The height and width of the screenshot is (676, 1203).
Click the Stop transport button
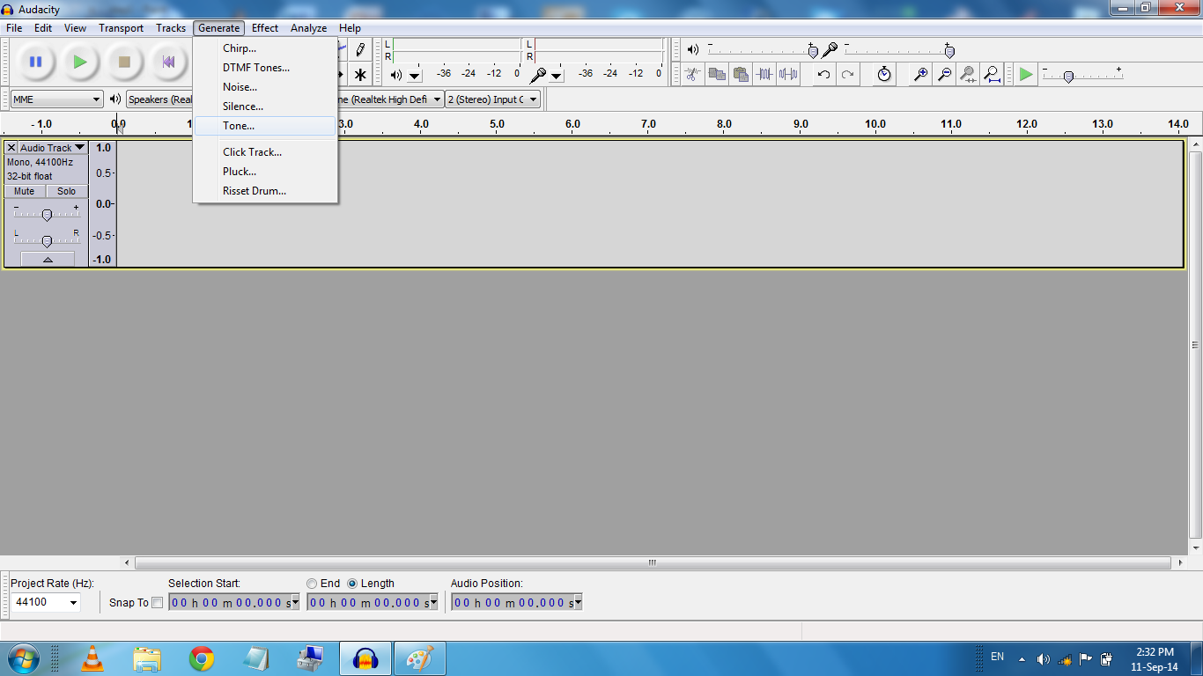(x=124, y=62)
